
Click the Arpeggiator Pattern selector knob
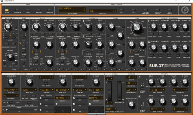(x=10, y=56)
